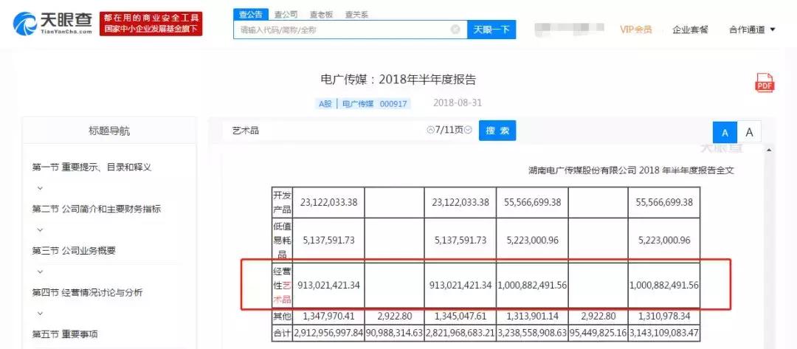
Task: Click the A股 tag
Action: [x=325, y=103]
